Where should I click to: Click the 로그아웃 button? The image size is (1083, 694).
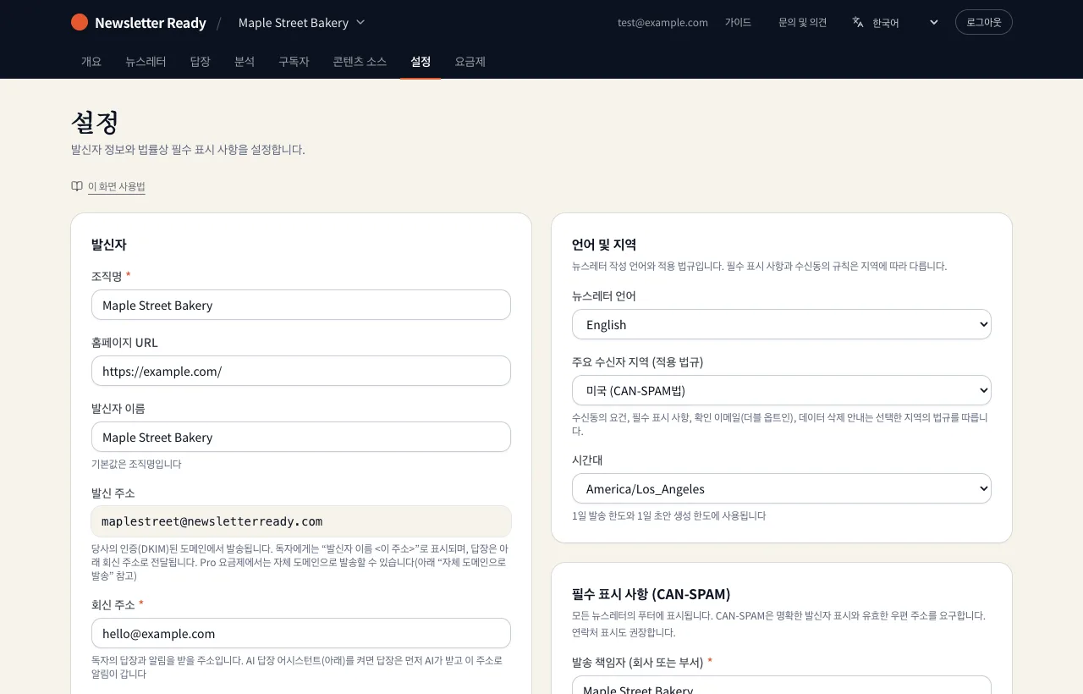pos(984,22)
